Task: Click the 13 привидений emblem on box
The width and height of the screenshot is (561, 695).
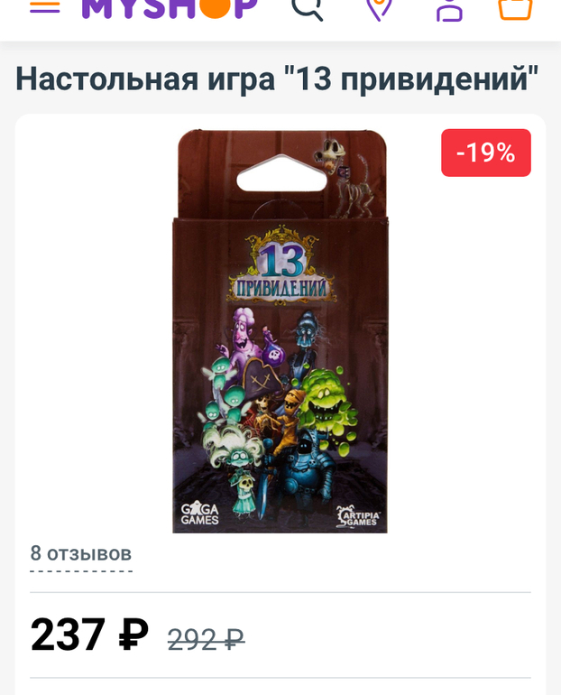Action: [x=280, y=266]
